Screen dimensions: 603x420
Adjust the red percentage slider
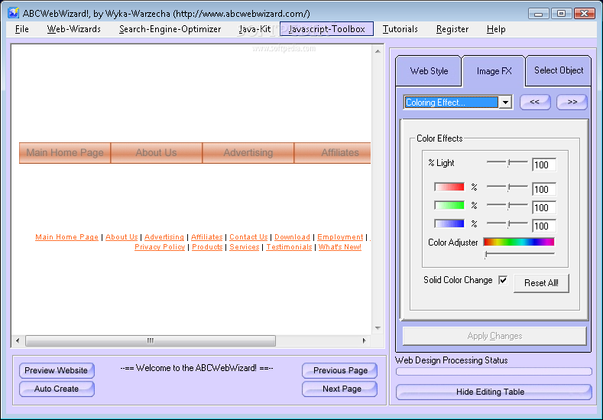pos(508,187)
